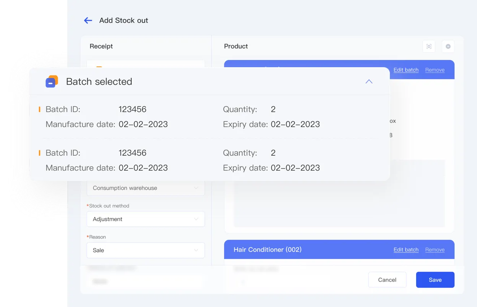Collapse the Batch selected panel
477x307 pixels.
pos(369,81)
